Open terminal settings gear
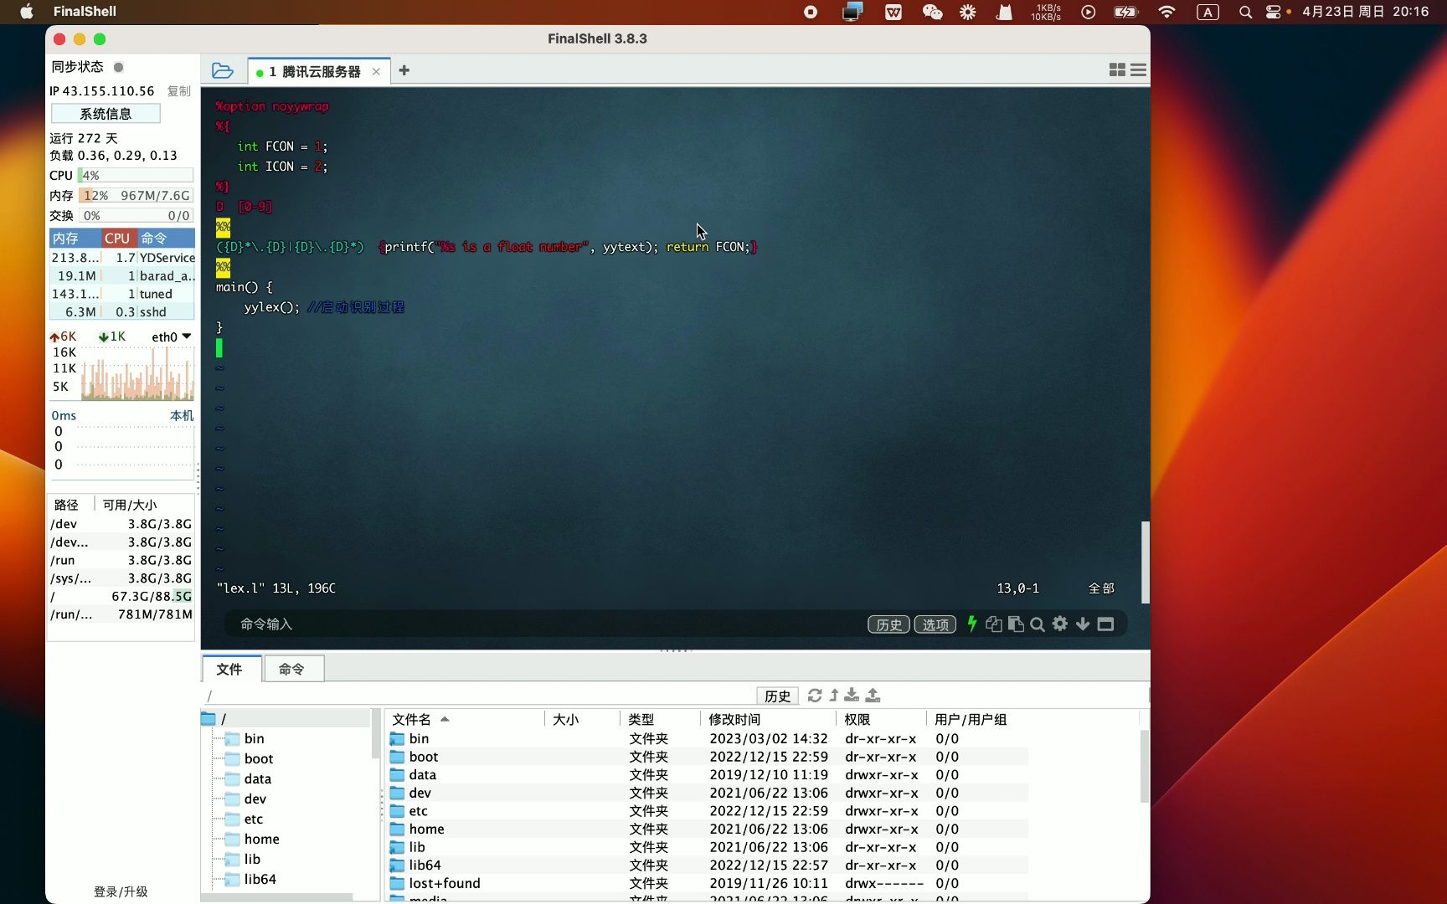This screenshot has width=1447, height=904. pyautogui.click(x=1060, y=624)
